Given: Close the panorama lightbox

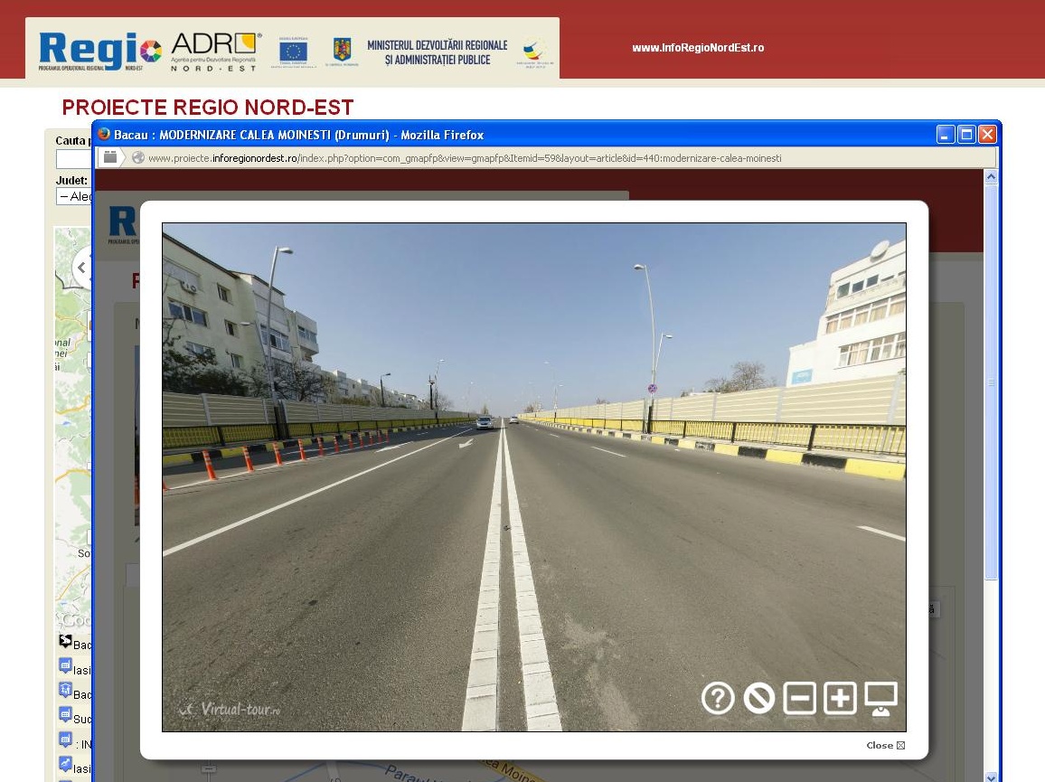Looking at the screenshot, I should click(x=885, y=746).
